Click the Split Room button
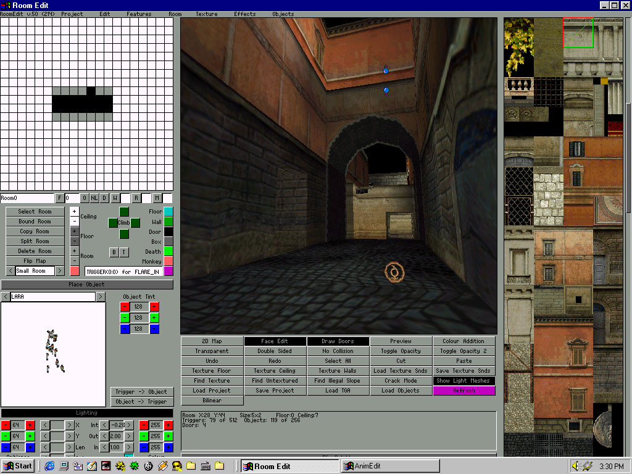The width and height of the screenshot is (632, 474). [35, 241]
